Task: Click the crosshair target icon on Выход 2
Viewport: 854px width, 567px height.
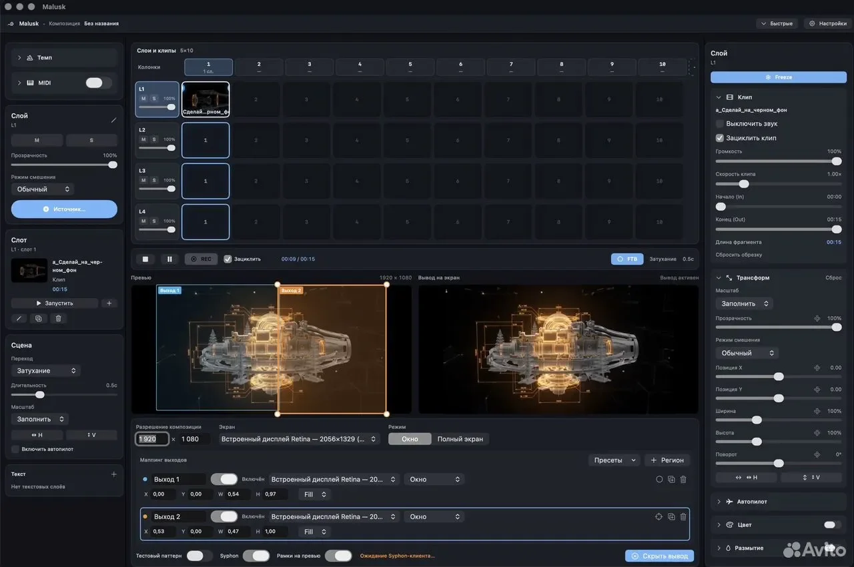Action: [x=659, y=516]
